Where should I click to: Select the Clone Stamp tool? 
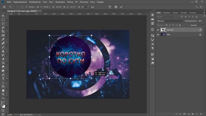click(3, 51)
